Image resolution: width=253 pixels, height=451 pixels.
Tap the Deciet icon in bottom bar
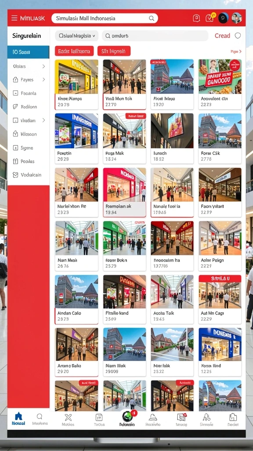[233, 418]
